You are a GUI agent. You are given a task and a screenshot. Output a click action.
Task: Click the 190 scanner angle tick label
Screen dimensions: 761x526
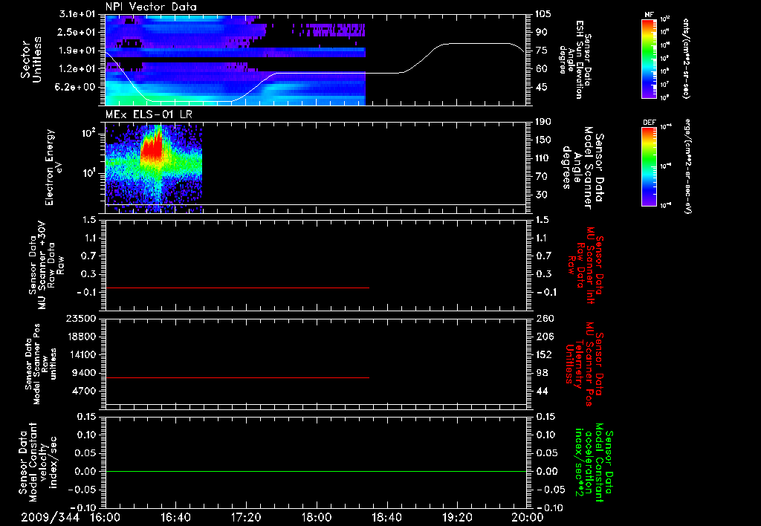(544, 122)
